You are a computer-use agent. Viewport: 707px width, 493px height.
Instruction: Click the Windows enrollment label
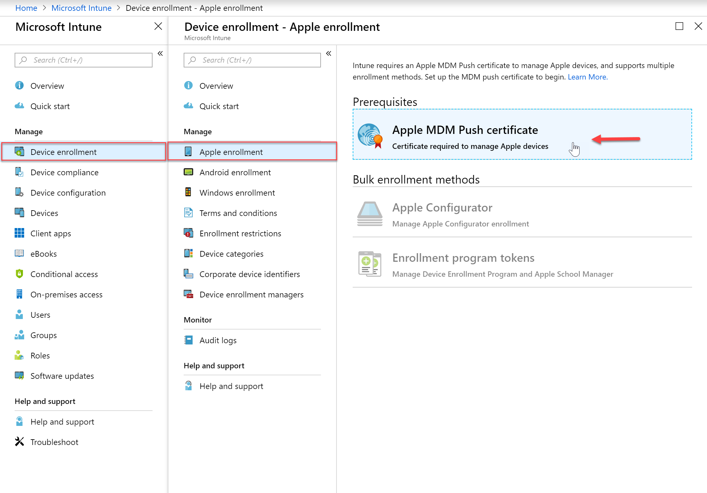237,193
